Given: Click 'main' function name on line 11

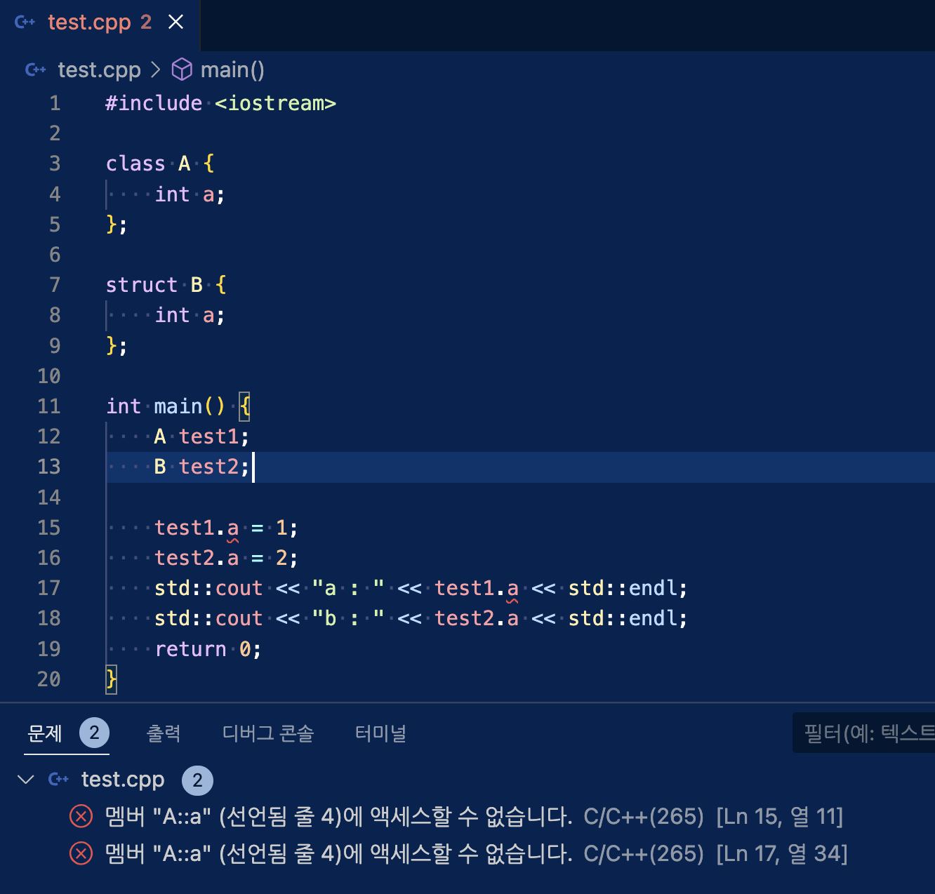Looking at the screenshot, I should [x=178, y=407].
